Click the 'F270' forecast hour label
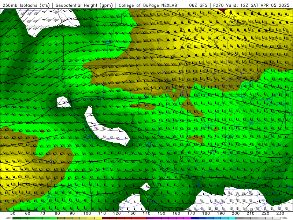 pyautogui.click(x=218, y=5)
